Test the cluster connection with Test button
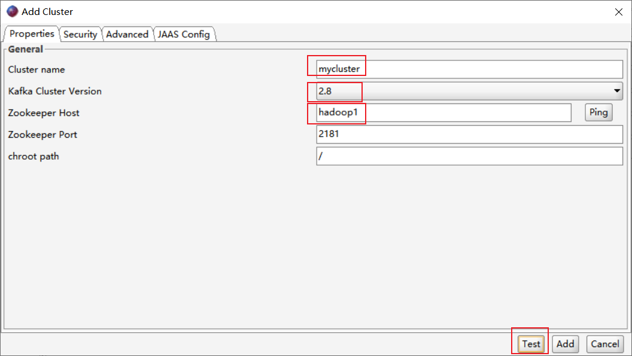Image resolution: width=632 pixels, height=356 pixels. [x=531, y=344]
